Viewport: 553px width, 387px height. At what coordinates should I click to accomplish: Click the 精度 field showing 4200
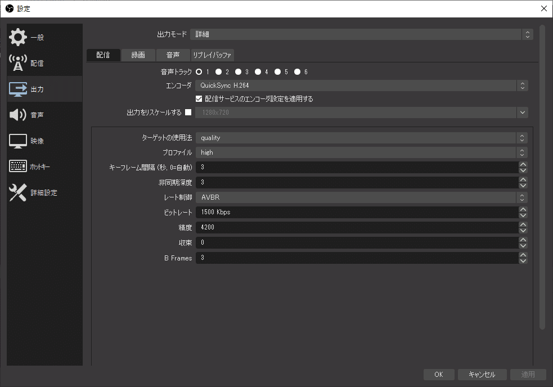[x=357, y=227]
